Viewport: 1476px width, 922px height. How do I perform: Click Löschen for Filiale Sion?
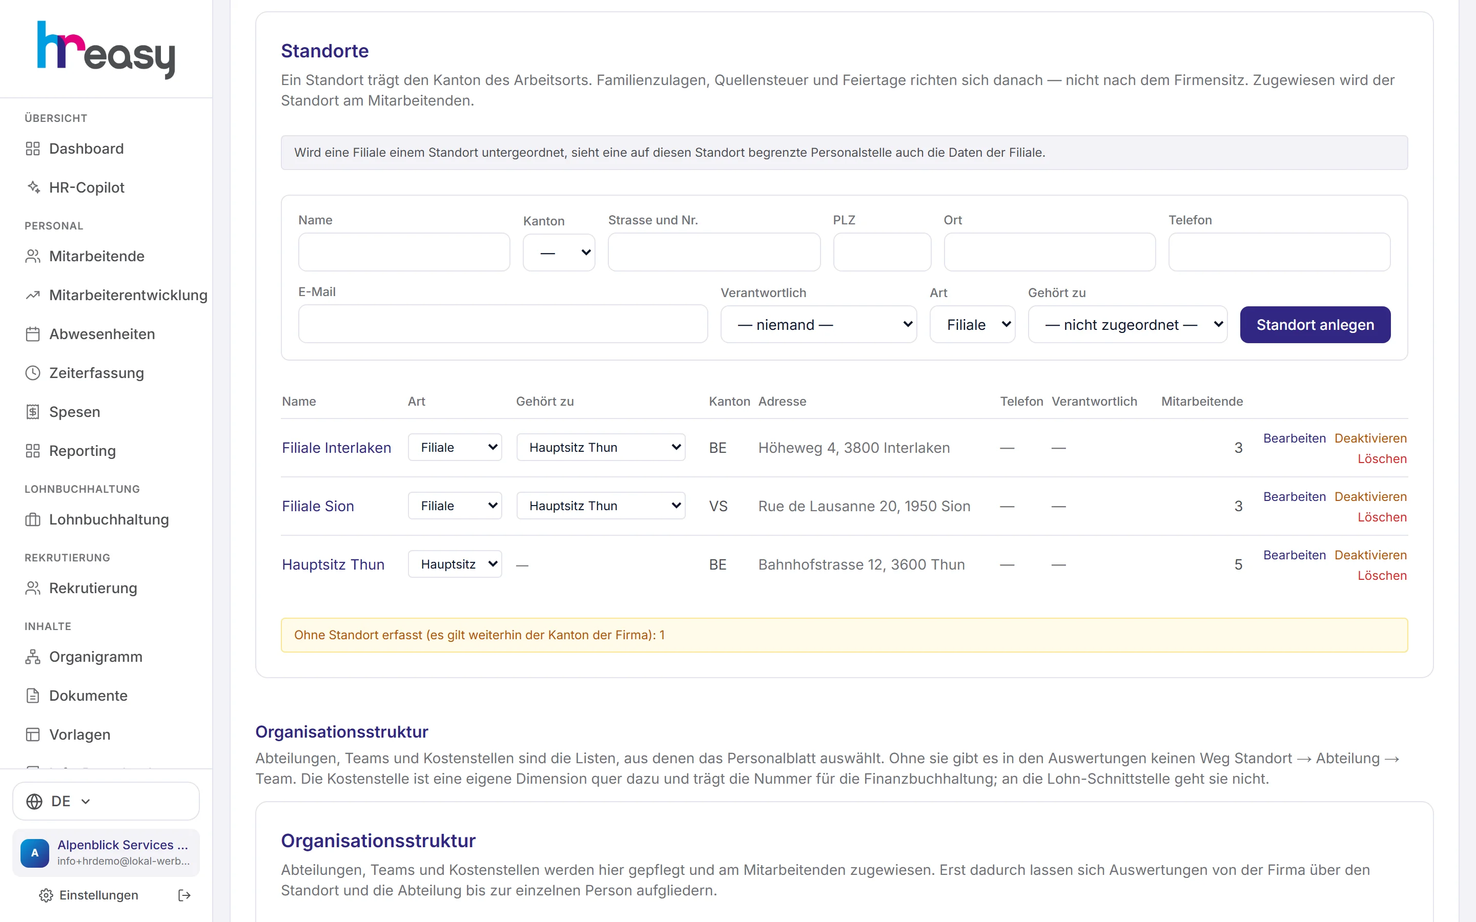[x=1382, y=517]
